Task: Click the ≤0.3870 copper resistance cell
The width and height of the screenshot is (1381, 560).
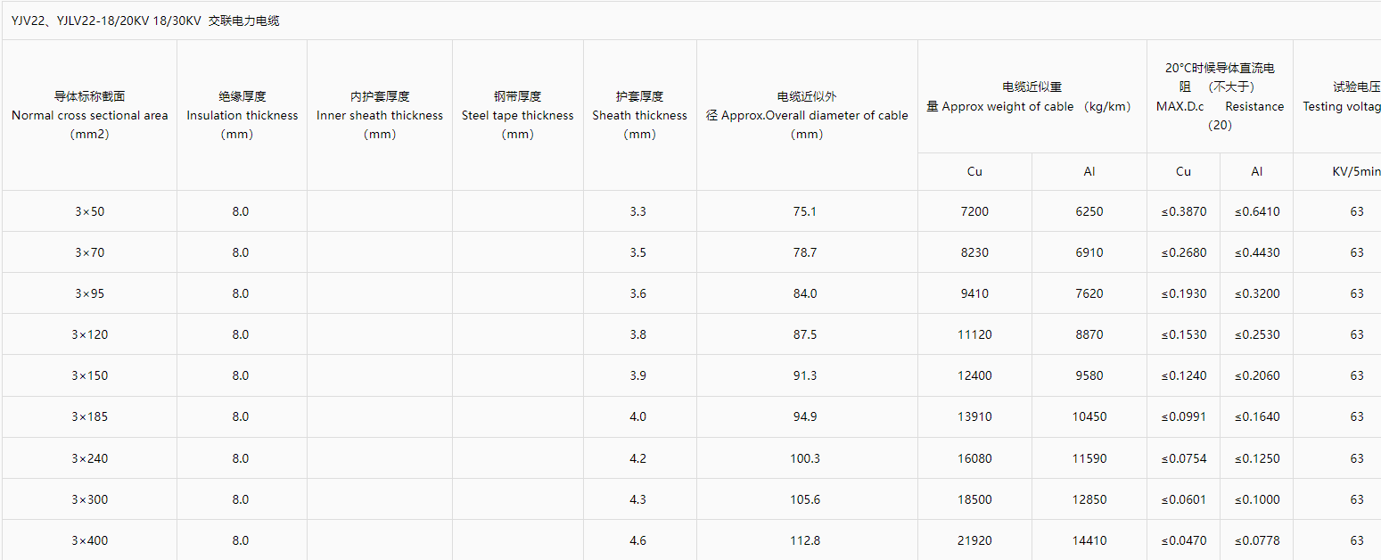Action: (x=1184, y=211)
